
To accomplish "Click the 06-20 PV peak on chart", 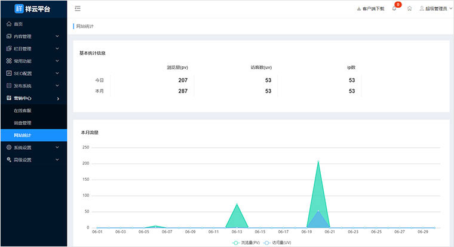I will 318,162.
